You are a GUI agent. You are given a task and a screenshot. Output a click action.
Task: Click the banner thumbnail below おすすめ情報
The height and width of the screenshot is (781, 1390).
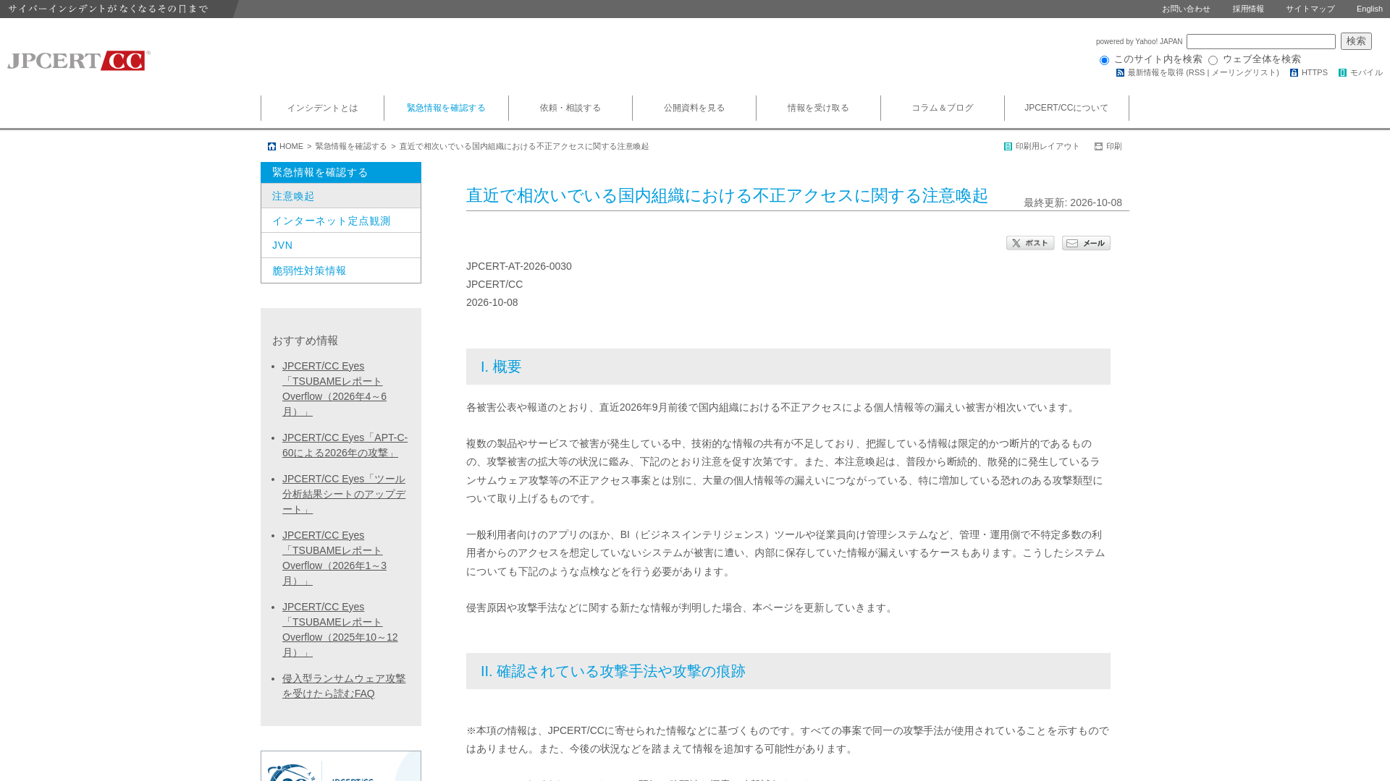click(x=341, y=766)
